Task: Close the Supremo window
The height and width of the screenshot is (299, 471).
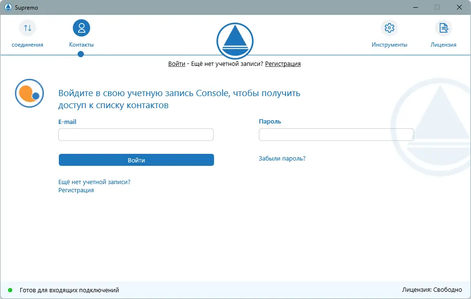Action: point(459,7)
